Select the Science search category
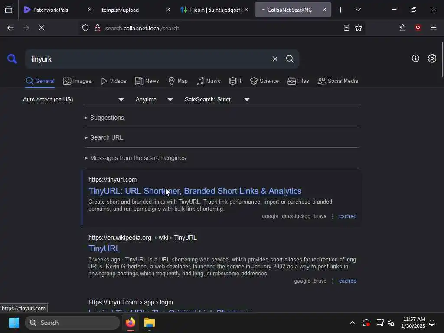The height and width of the screenshot is (333, 444). click(264, 81)
